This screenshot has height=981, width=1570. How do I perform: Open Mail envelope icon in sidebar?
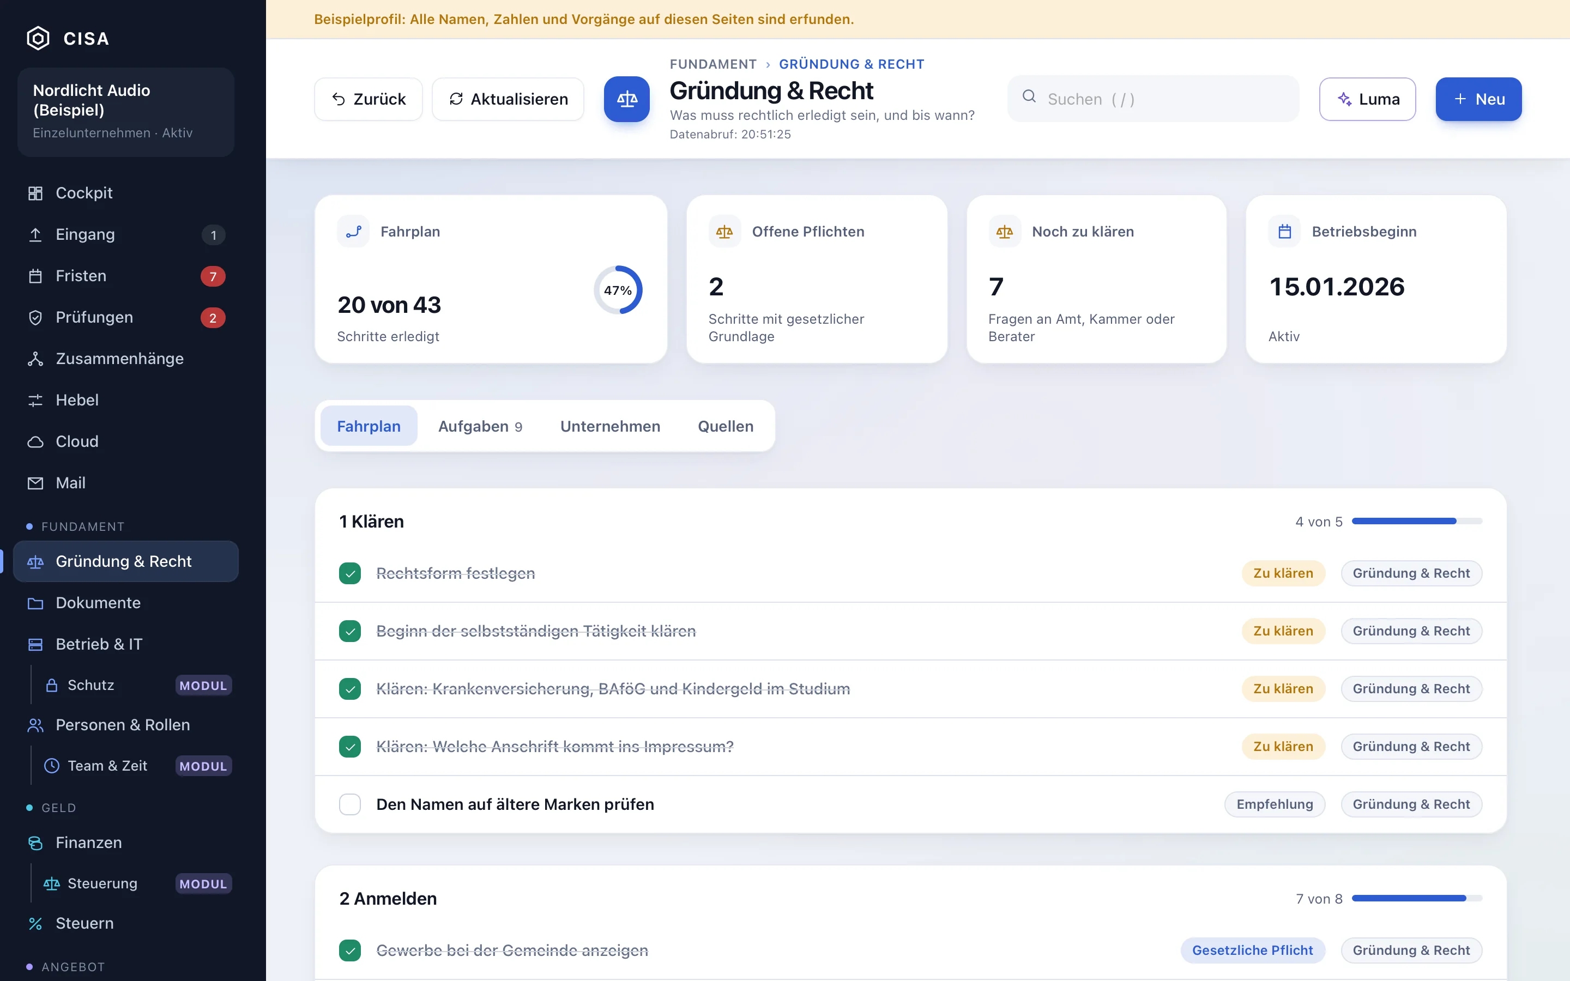35,483
